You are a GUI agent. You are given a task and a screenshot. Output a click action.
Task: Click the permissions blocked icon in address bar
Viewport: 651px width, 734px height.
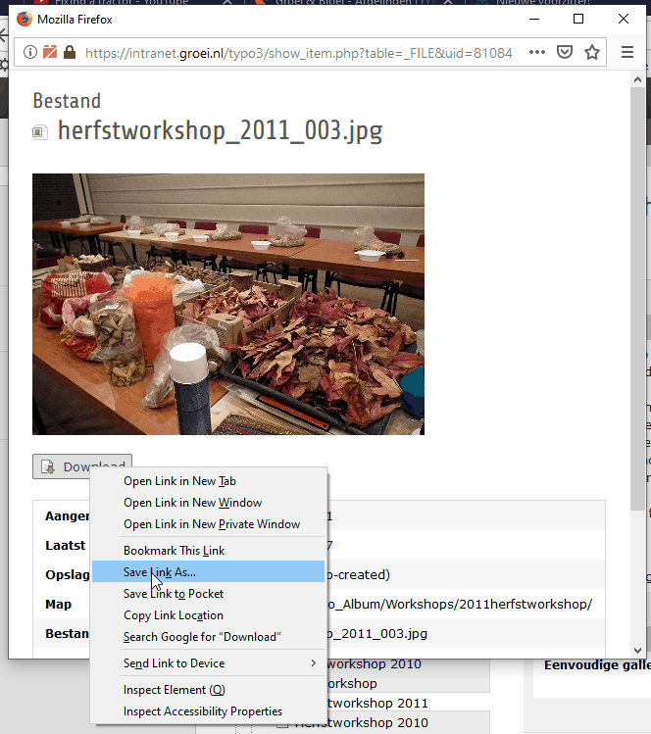coord(49,52)
